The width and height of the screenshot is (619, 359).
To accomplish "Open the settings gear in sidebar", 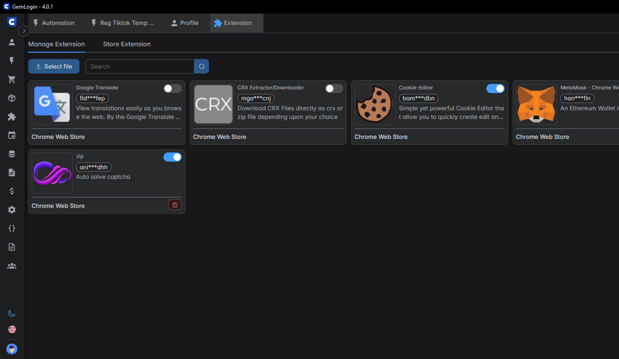I will click(x=12, y=210).
